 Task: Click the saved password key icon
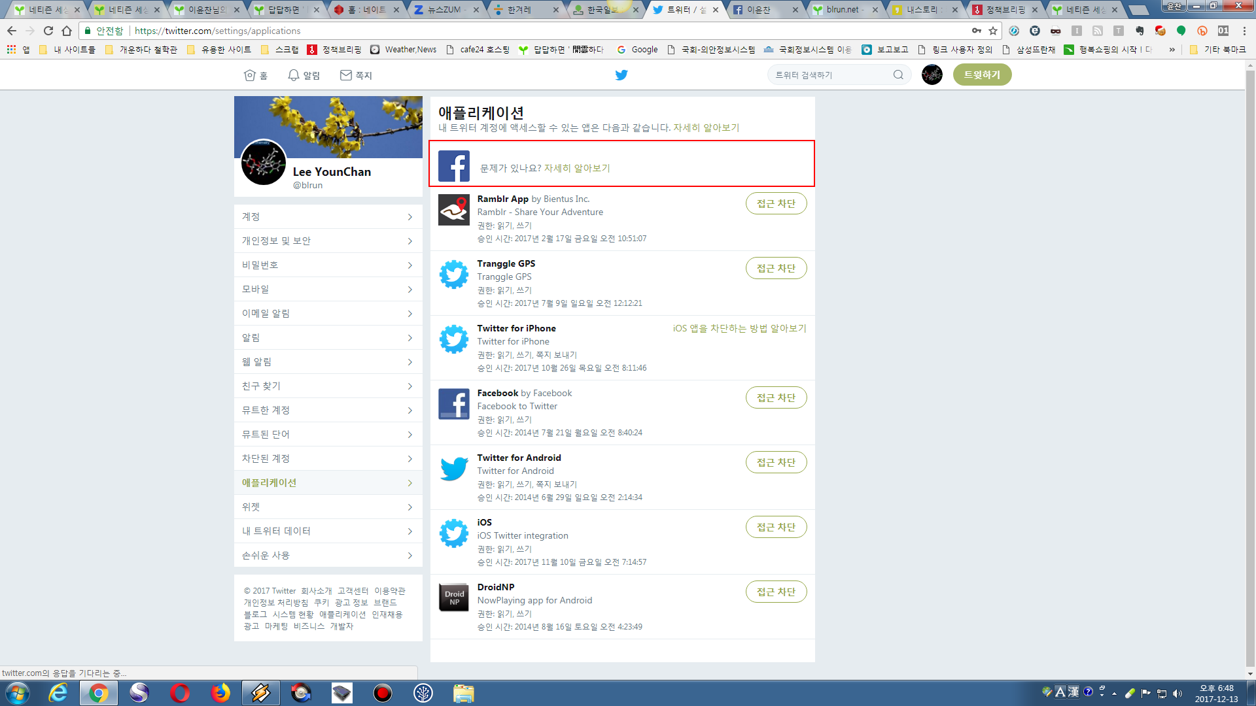[977, 31]
